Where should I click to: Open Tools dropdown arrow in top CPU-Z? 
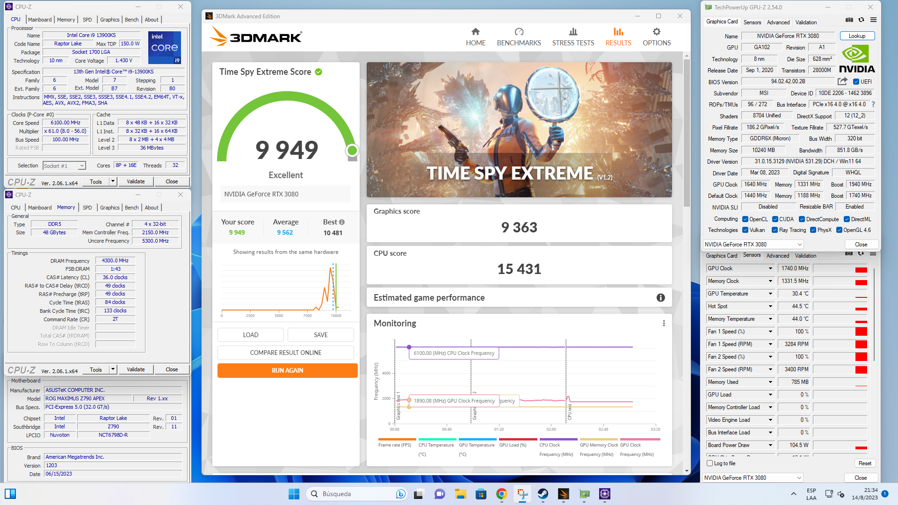coord(113,181)
